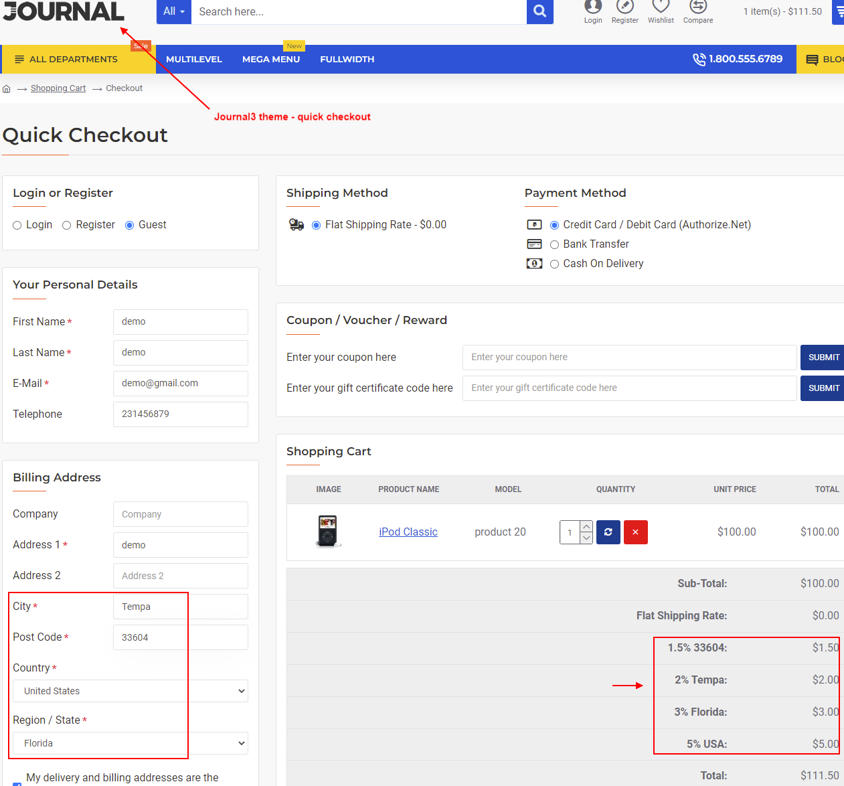Screen dimensions: 844x786
Task: Open the Country dropdown showing United States
Action: point(131,691)
